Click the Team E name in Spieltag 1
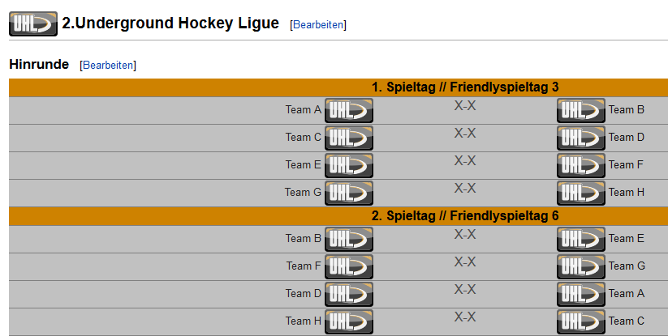668x336 pixels. point(304,165)
